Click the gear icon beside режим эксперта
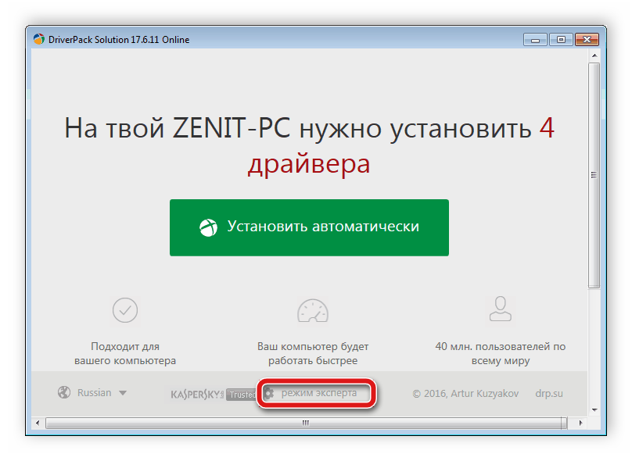 (x=268, y=393)
